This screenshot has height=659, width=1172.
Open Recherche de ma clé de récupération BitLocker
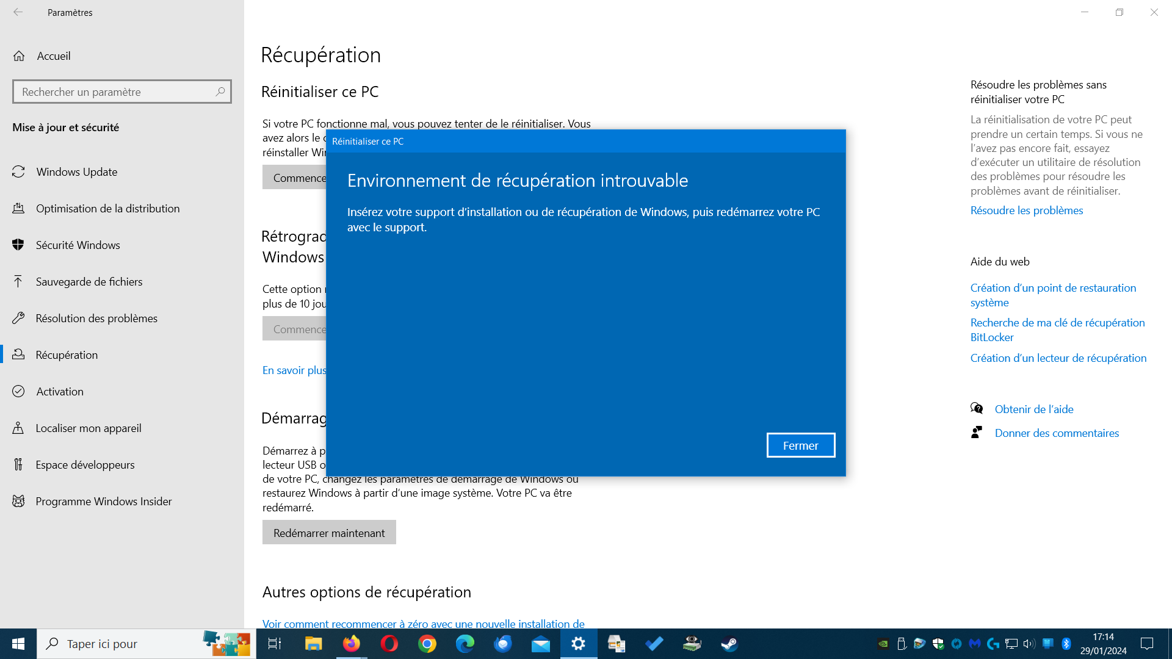point(1057,329)
